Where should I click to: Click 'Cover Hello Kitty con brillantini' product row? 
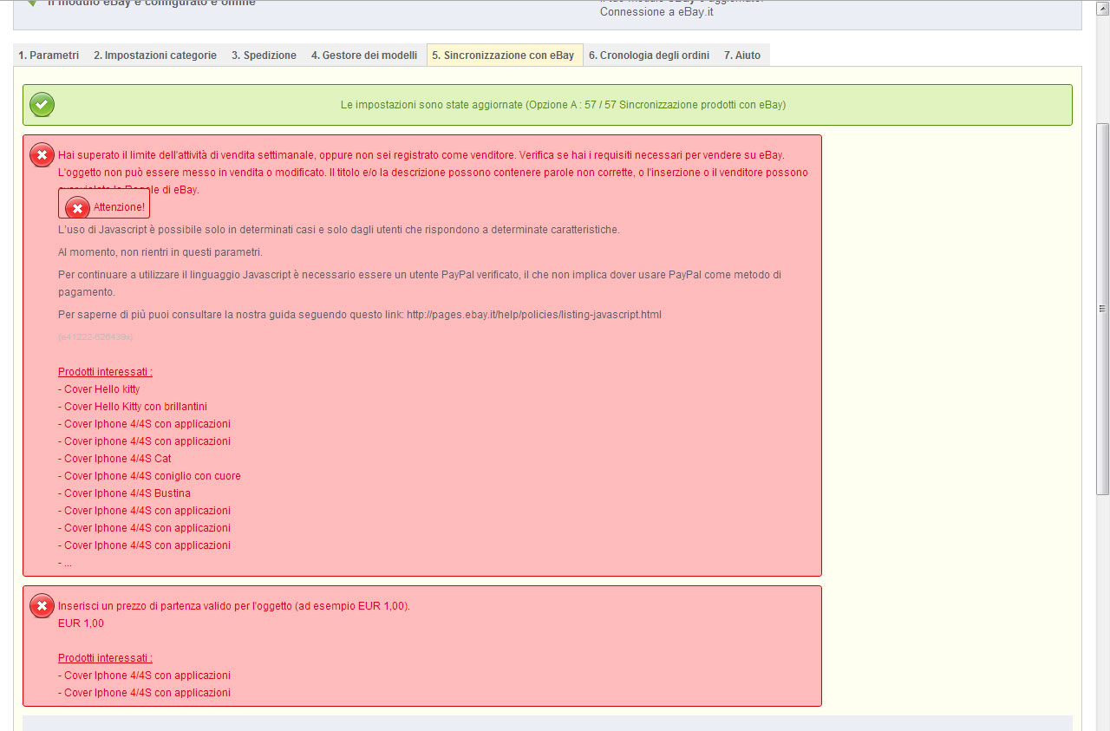[133, 407]
